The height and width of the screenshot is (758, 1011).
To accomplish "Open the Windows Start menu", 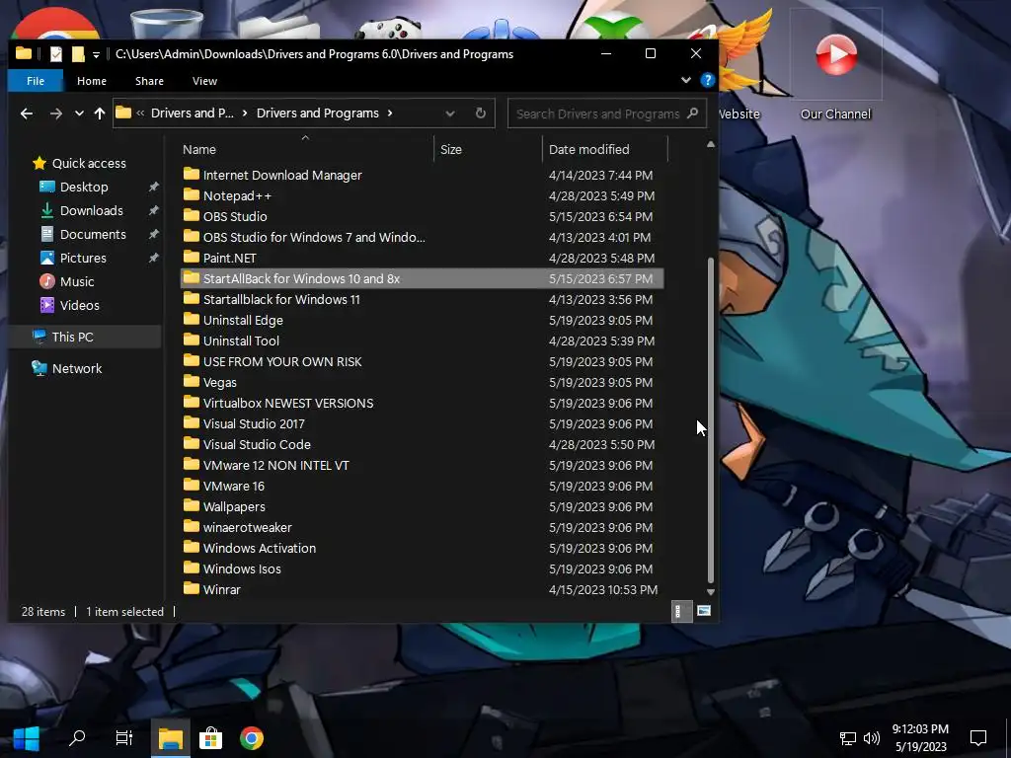I will point(27,738).
